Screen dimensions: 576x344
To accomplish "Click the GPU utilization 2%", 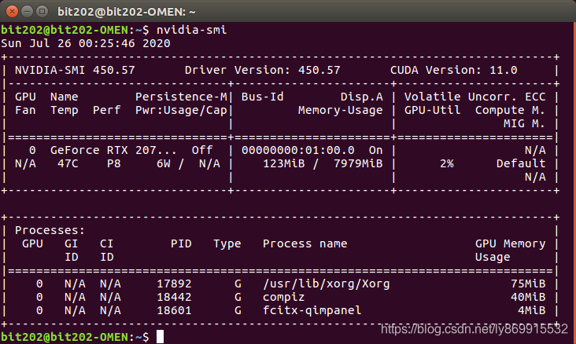I will pos(447,163).
